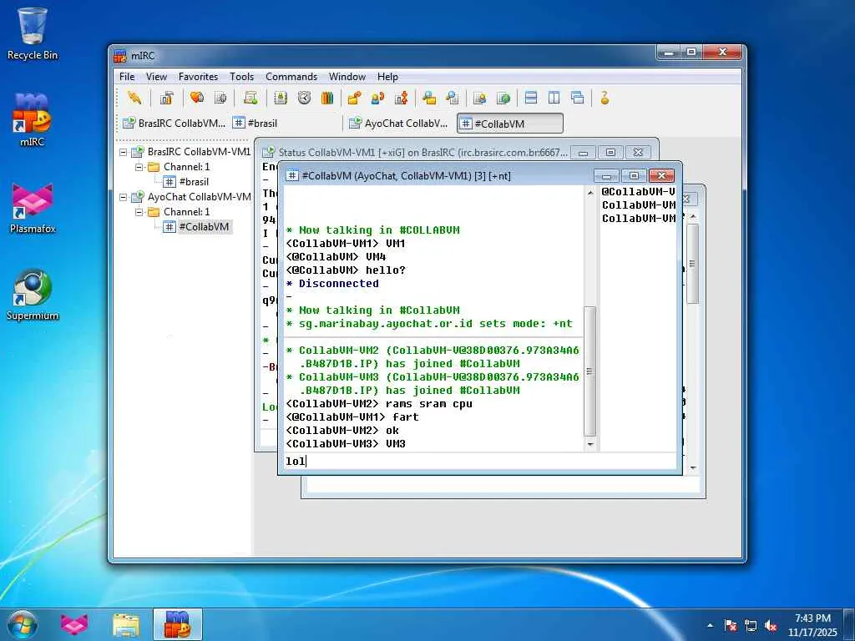Open the Channels List toolbar icon
Viewport: 855px width, 641px height.
tap(220, 98)
